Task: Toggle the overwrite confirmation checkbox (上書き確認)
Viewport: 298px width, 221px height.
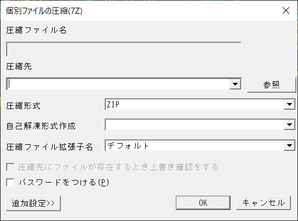Action: coord(10,167)
